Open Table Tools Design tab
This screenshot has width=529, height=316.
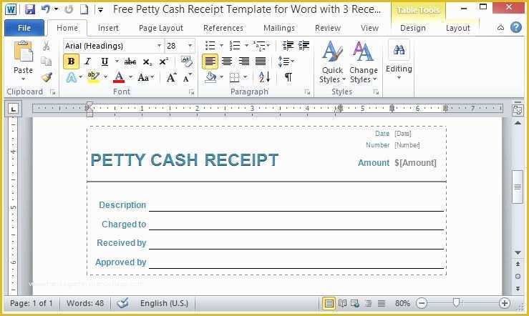pos(412,28)
